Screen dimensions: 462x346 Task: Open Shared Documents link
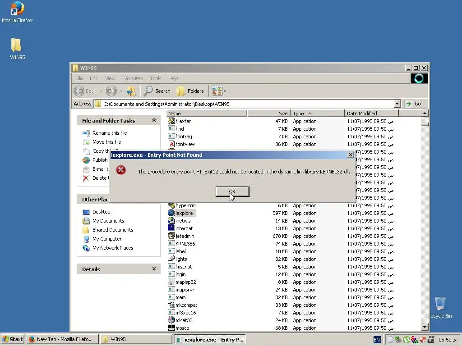[113, 230]
